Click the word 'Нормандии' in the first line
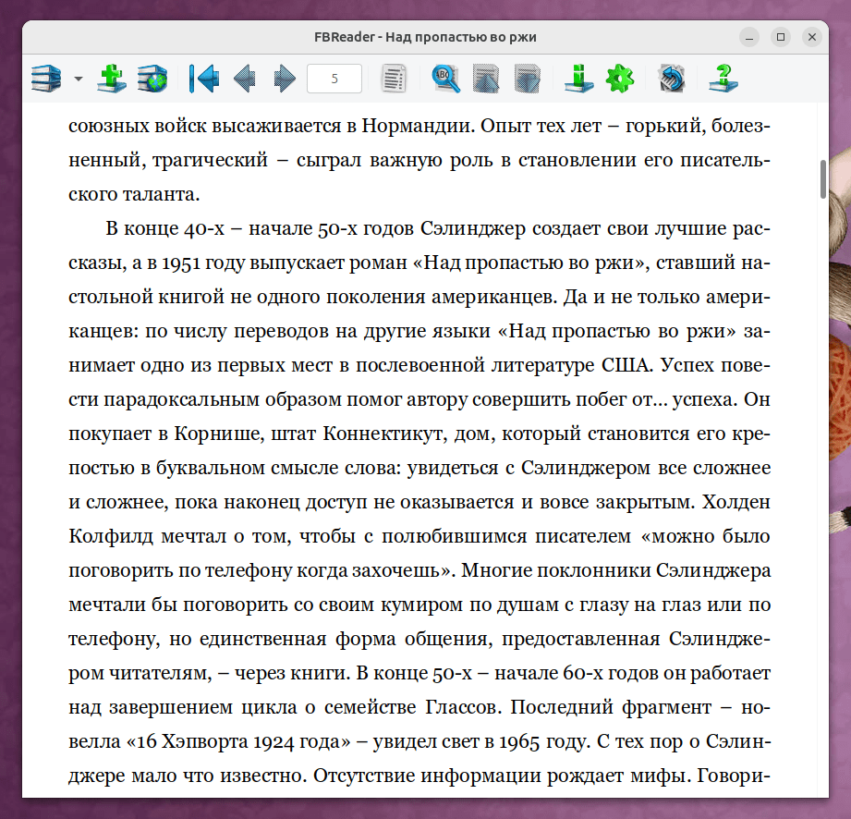This screenshot has height=819, width=851. tap(419, 126)
